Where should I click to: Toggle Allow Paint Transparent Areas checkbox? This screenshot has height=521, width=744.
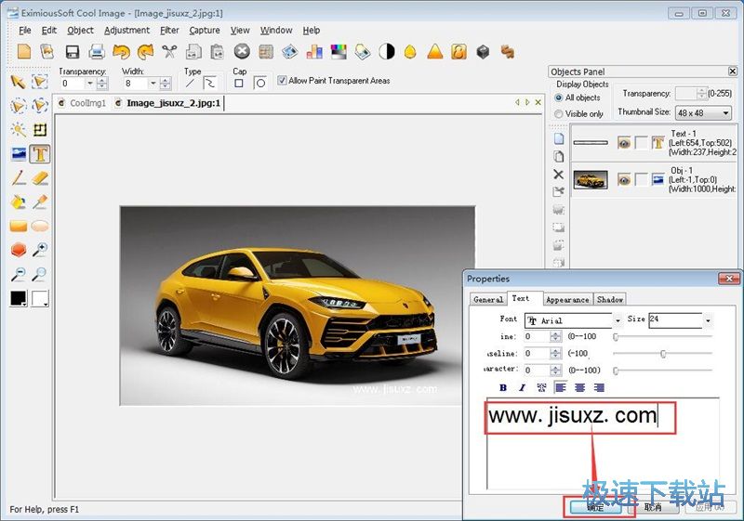(x=282, y=81)
